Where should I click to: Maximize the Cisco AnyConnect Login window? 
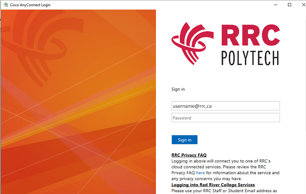[x=289, y=5]
